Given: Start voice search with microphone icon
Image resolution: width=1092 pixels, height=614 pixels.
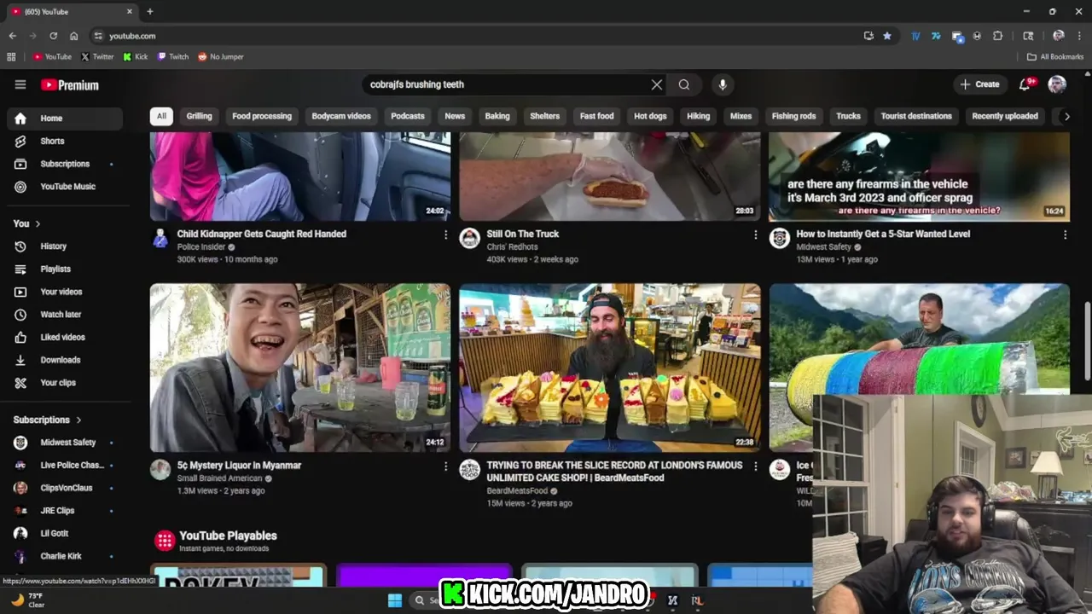Looking at the screenshot, I should 723,84.
